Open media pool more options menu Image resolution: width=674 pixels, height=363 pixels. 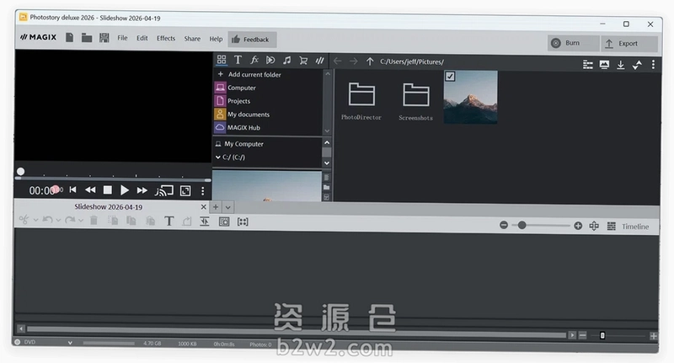(x=653, y=65)
